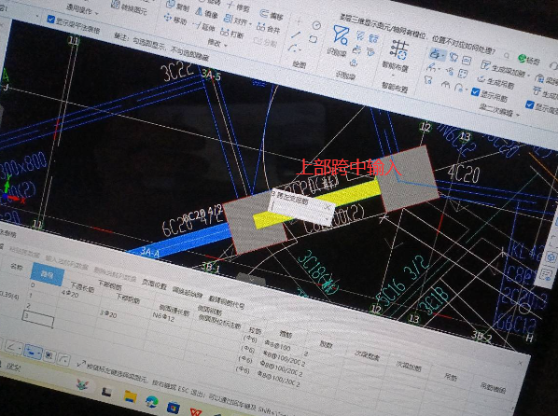Click the 合并 (Merge) tool
This screenshot has height=416, width=558.
click(x=270, y=28)
